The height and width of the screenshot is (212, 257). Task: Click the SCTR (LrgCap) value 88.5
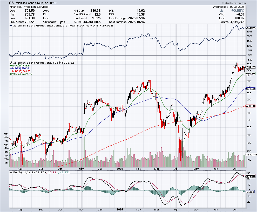point(98,22)
